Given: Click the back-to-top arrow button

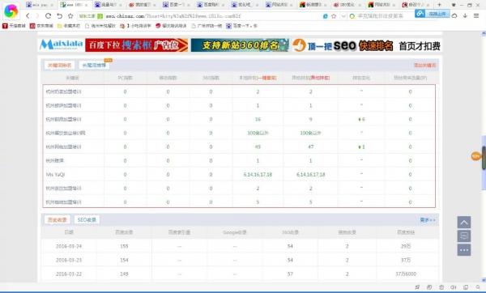Looking at the screenshot, I should point(464,223).
